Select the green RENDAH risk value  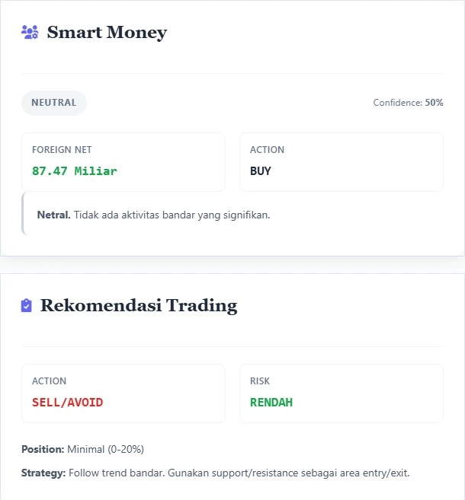(271, 403)
